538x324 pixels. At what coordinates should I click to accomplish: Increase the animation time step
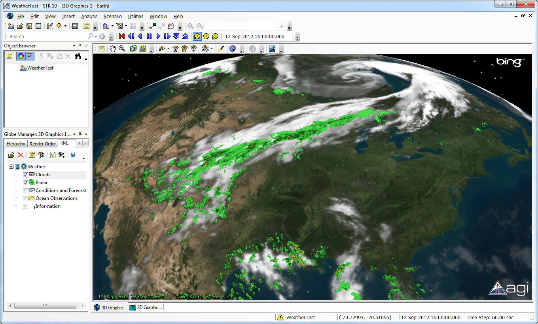pos(185,36)
